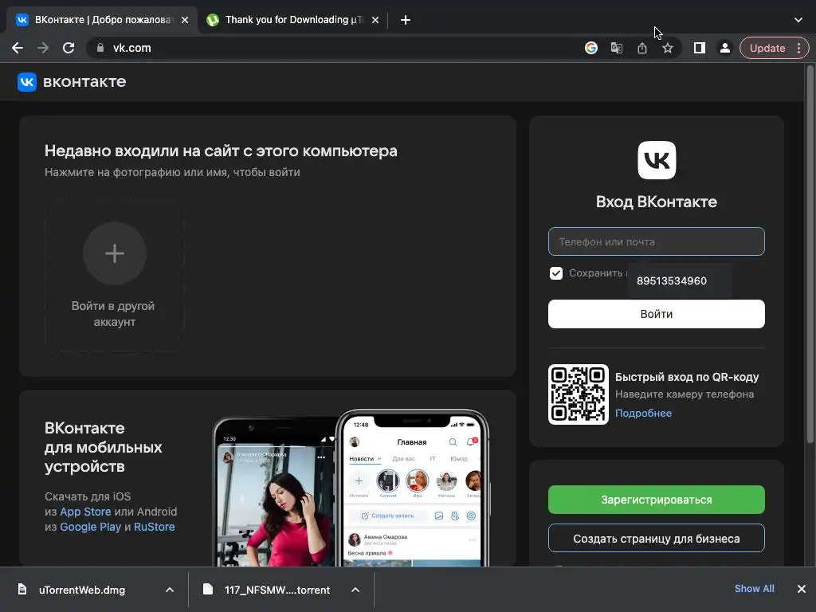Click the browser forward arrow
Screen dimensions: 816x612
(x=43, y=48)
